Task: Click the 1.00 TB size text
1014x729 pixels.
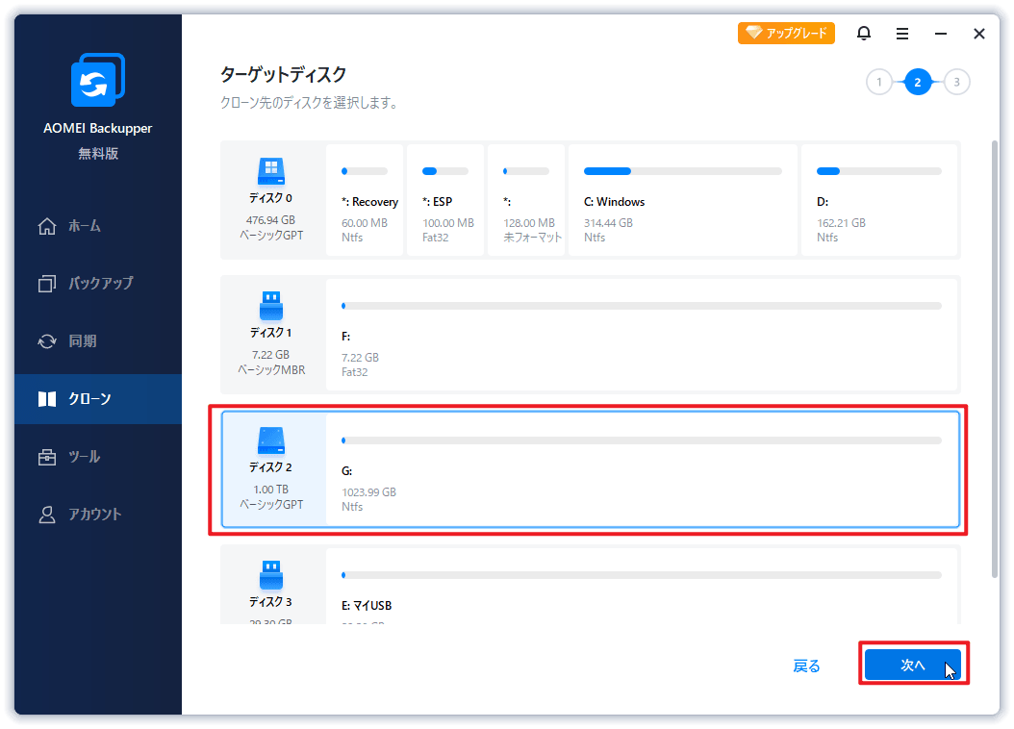Action: click(271, 490)
